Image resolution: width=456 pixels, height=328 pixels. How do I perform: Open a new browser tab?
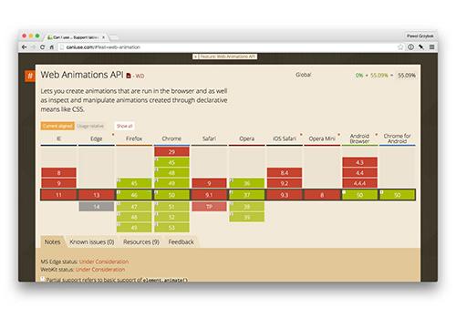(x=113, y=37)
